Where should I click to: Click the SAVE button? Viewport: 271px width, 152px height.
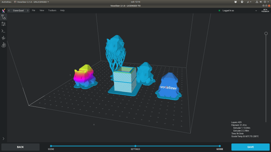(250, 147)
